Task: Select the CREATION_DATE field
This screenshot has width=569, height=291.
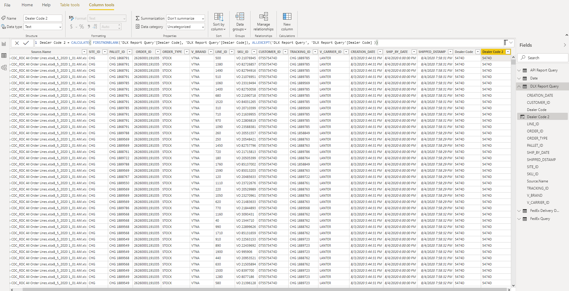Action: point(540,96)
